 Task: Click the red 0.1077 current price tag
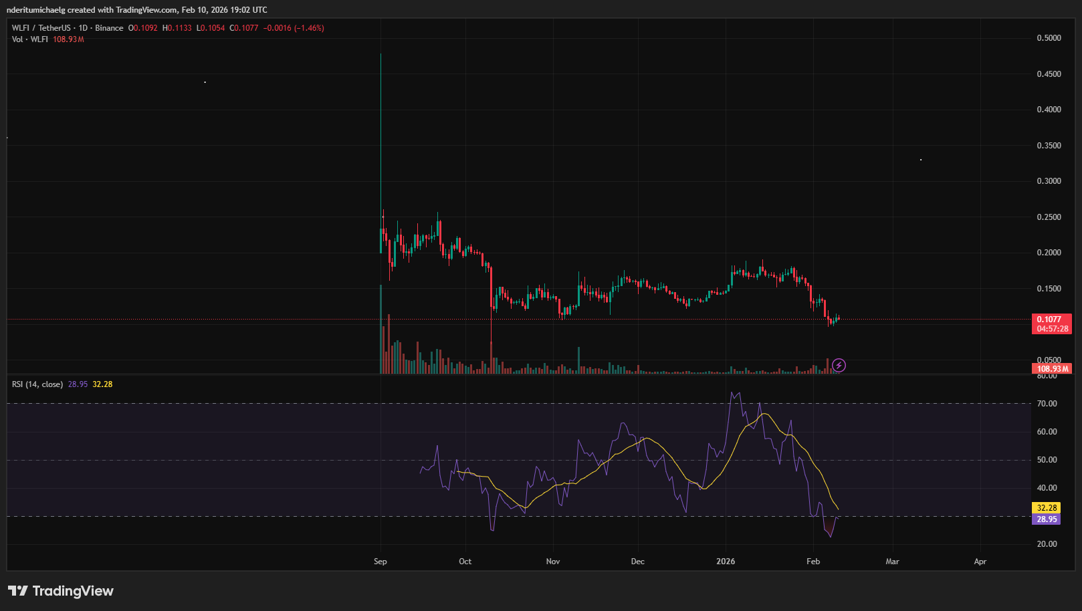(1049, 320)
